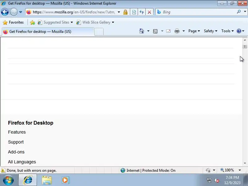
Task: Open the feeds dropdown arrow
Action: click(162, 31)
